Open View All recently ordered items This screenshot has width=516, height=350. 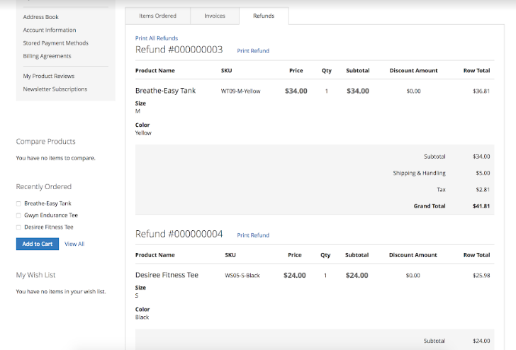click(74, 244)
